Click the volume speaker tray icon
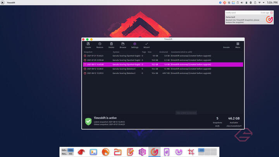Viewport: 279px width, 157px height. [242, 3]
